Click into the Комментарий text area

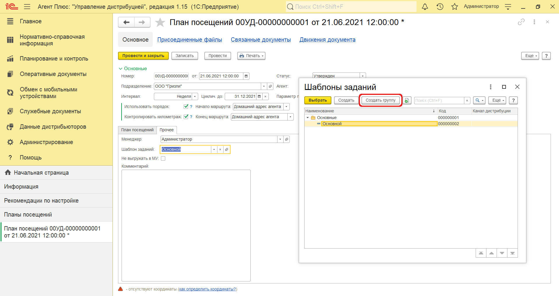[186, 225]
